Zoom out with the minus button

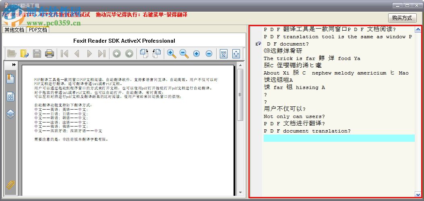click(x=209, y=54)
